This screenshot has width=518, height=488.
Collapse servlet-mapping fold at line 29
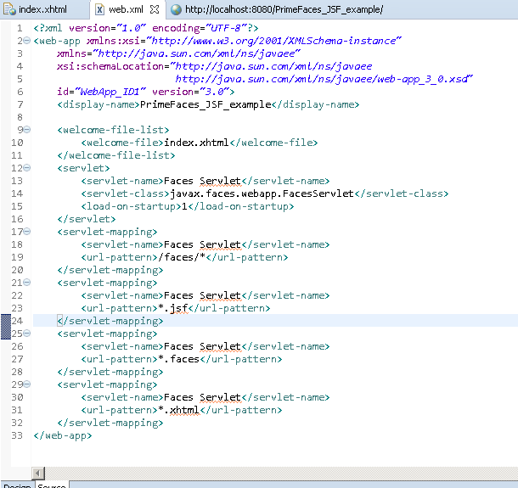pyautogui.click(x=27, y=384)
